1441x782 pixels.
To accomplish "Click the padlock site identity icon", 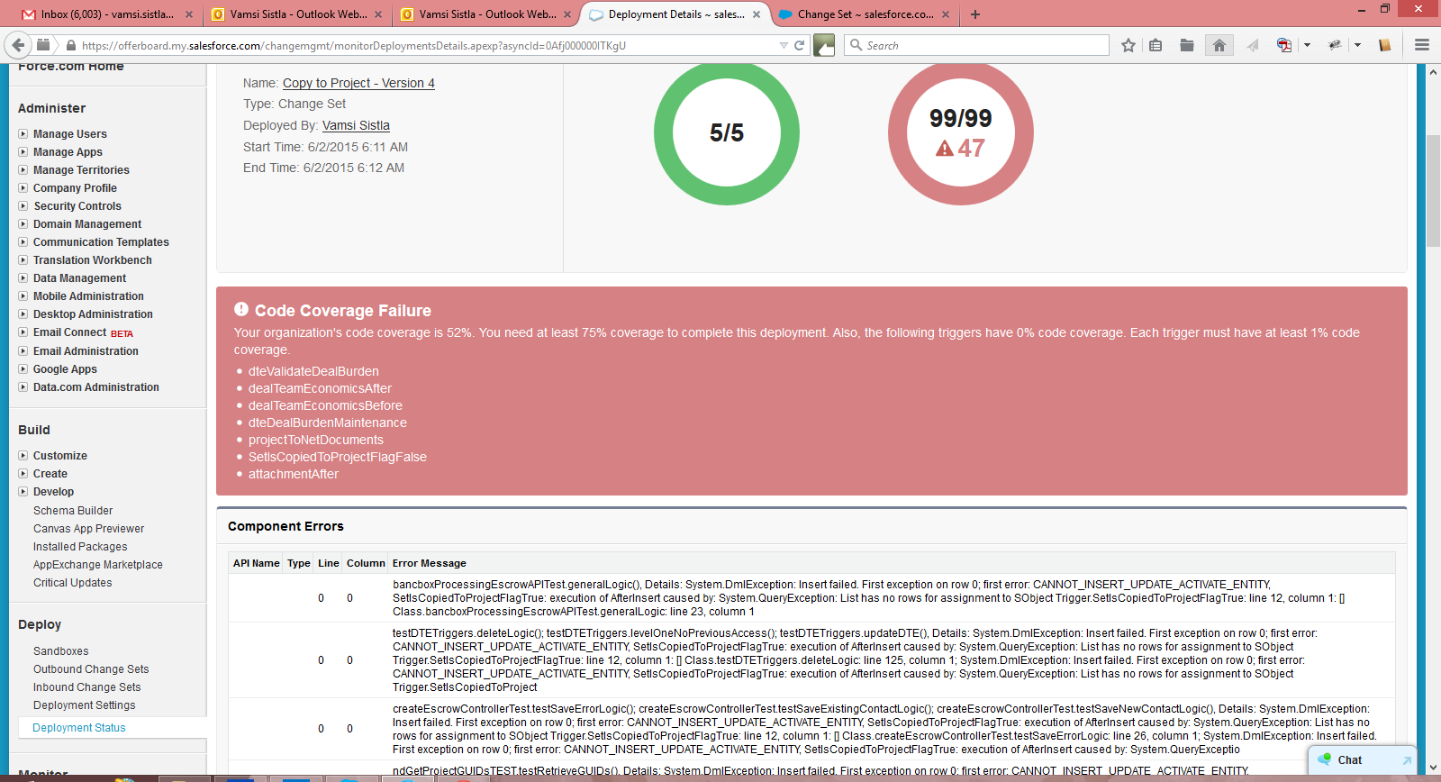I will pyautogui.click(x=70, y=45).
